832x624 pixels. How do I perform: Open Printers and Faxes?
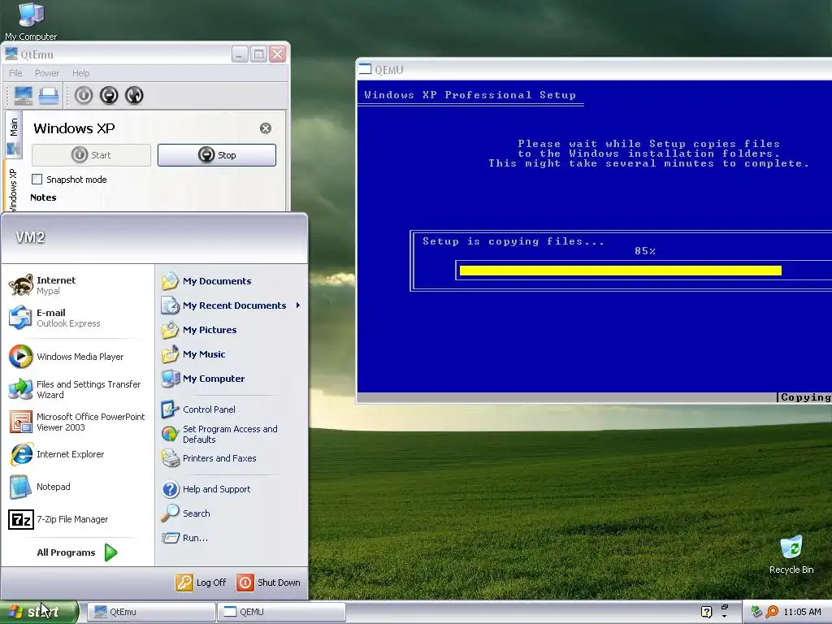(x=232, y=458)
